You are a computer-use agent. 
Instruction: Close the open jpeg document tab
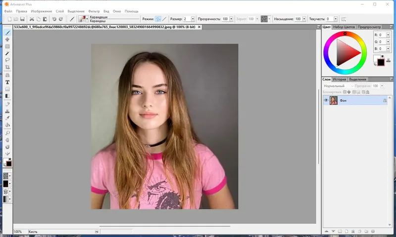pos(199,27)
